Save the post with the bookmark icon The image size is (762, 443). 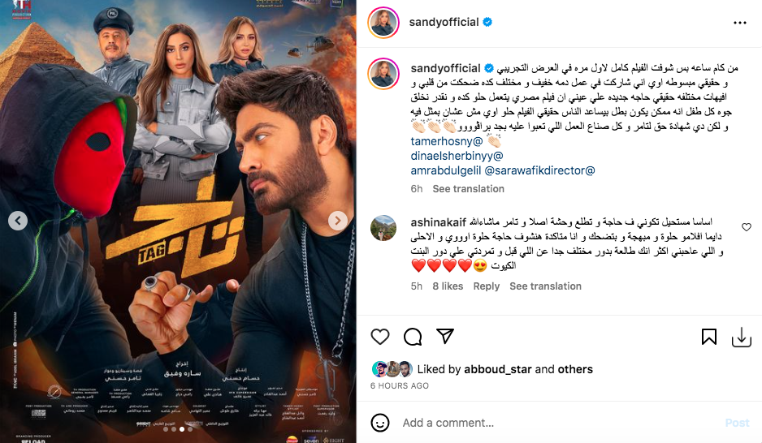tap(709, 336)
